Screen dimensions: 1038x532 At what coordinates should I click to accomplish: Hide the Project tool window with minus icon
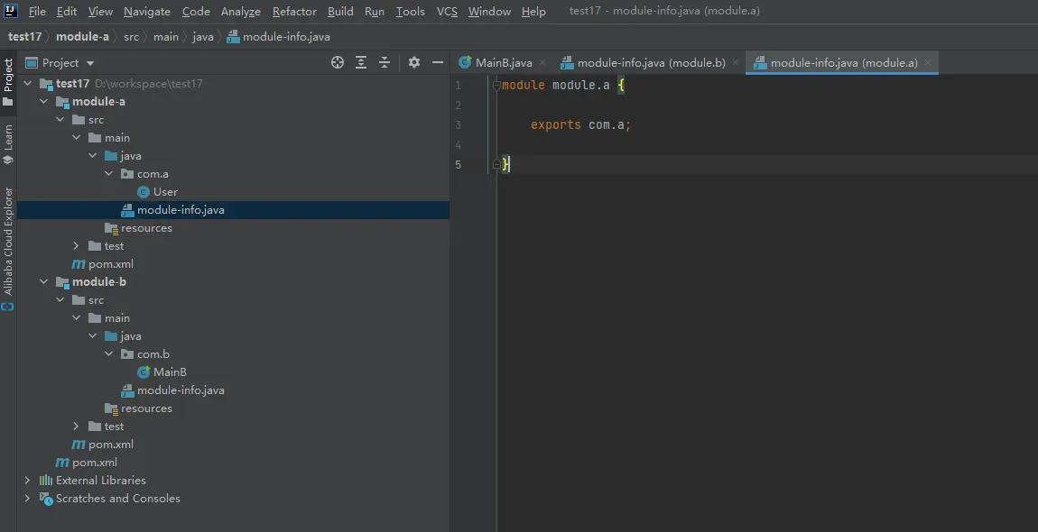point(438,62)
